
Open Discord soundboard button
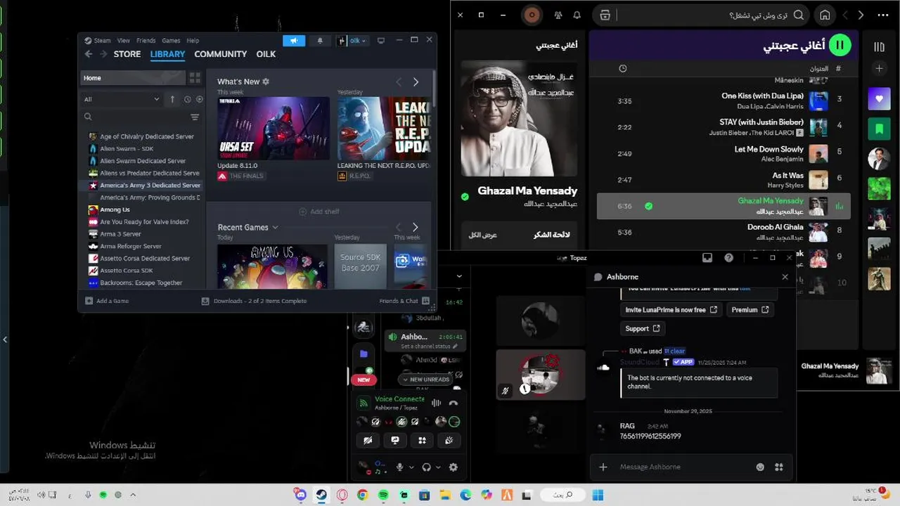click(449, 441)
